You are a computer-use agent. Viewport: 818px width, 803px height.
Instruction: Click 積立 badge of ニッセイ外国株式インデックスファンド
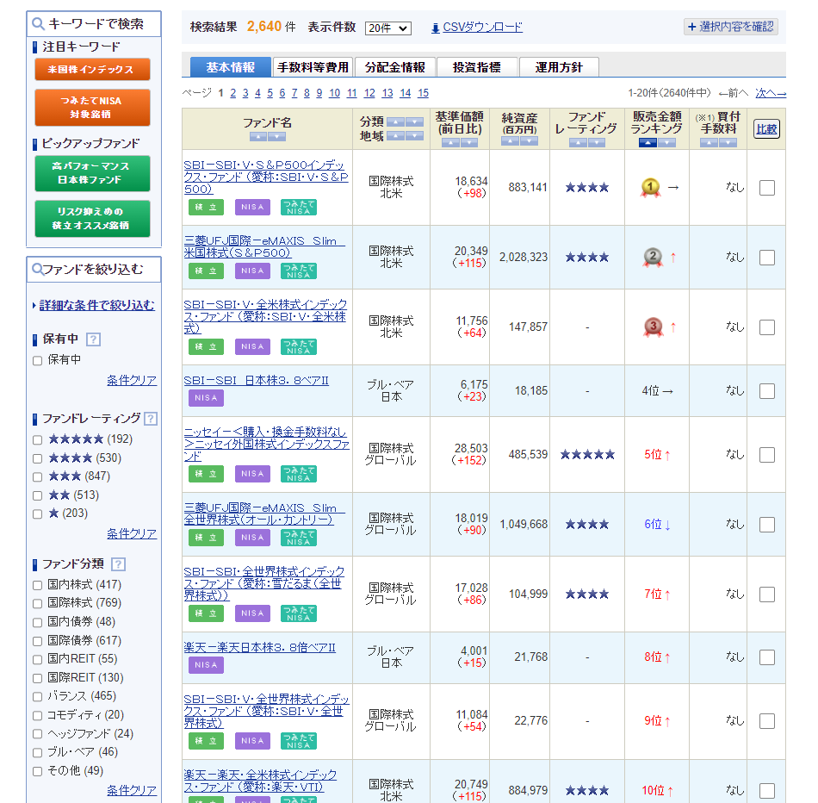pos(206,474)
